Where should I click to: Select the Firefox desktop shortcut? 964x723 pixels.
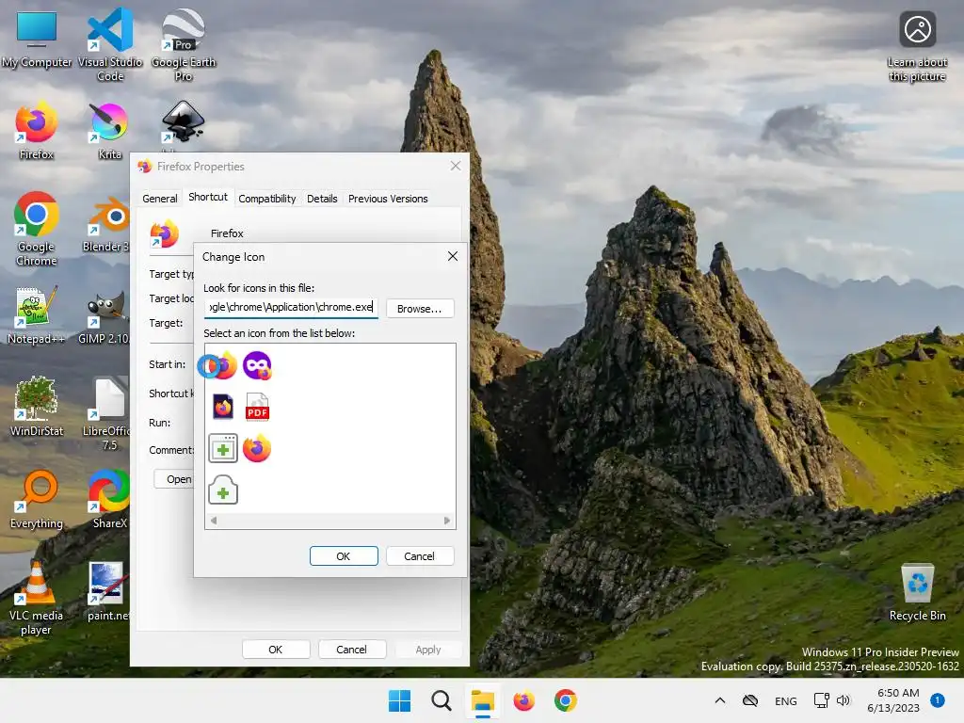(37, 131)
